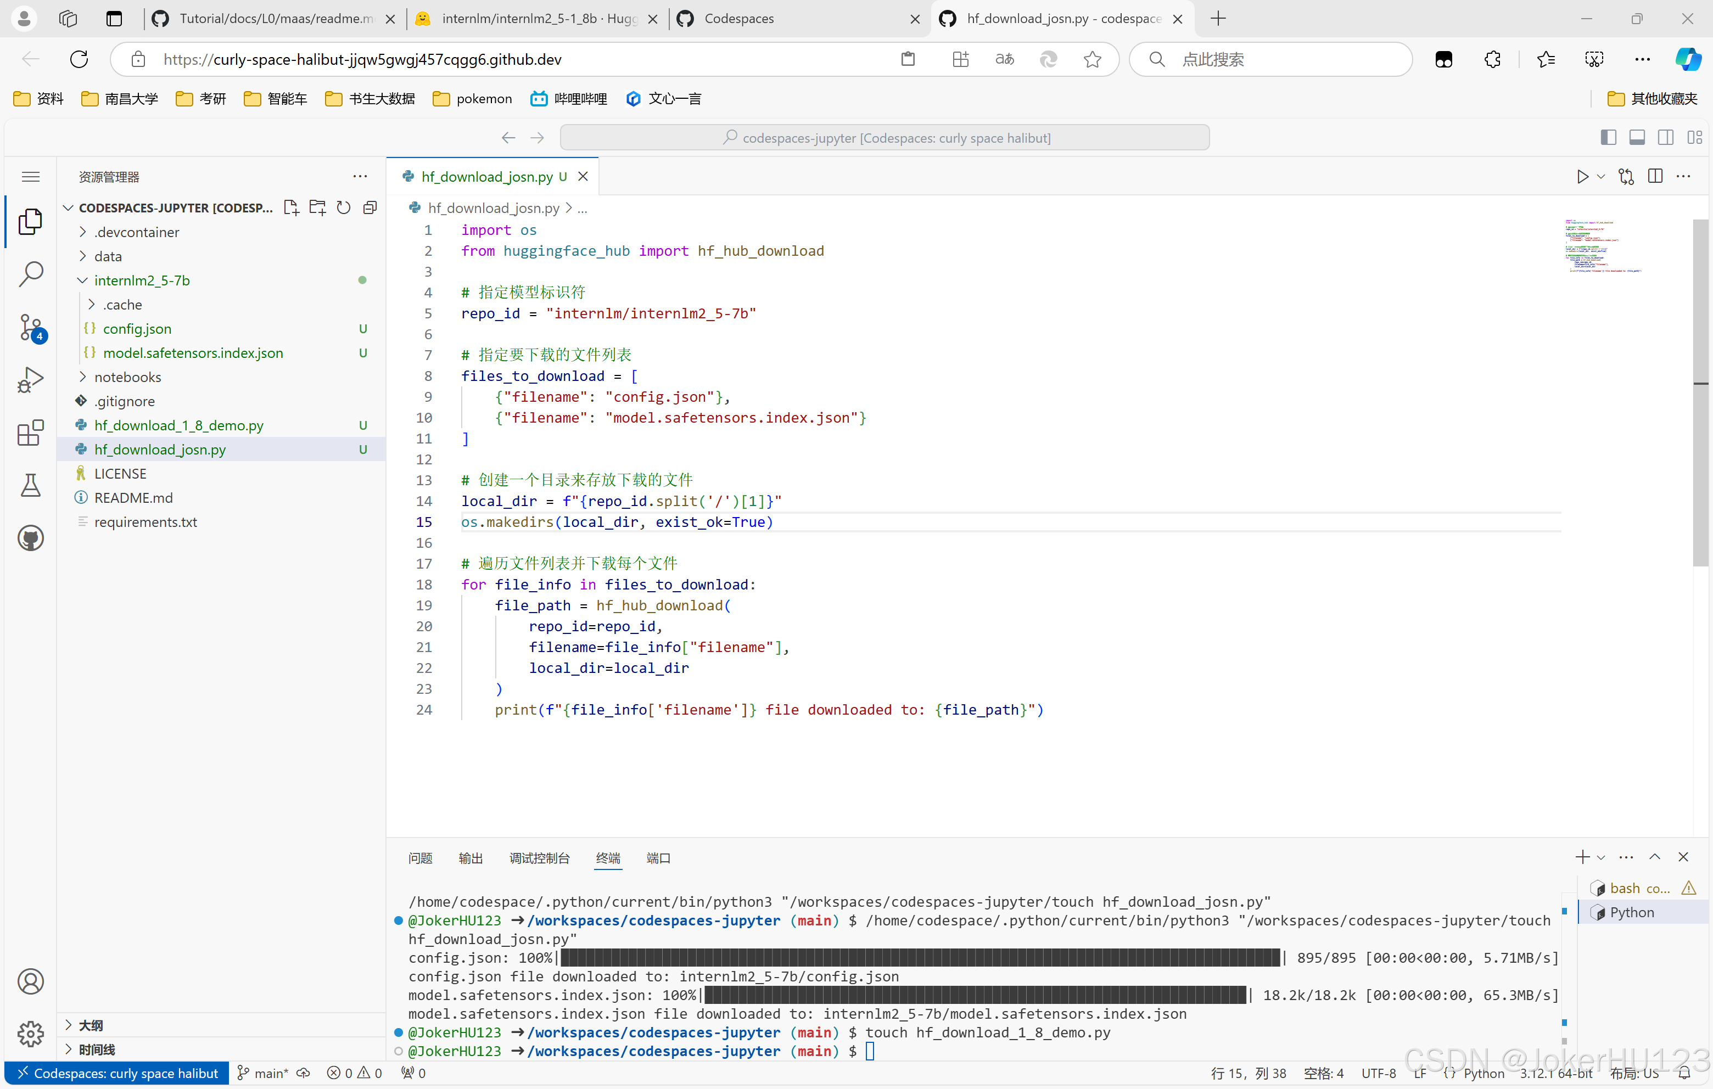
Task: Open GitHub view in activity bar
Action: pos(31,538)
